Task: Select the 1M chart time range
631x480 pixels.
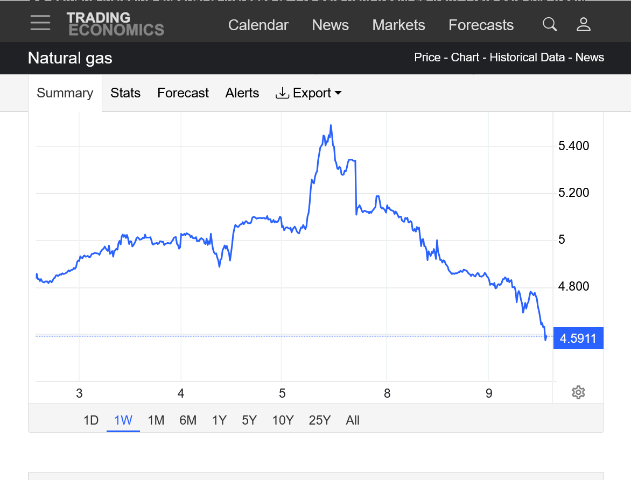Action: [x=156, y=420]
